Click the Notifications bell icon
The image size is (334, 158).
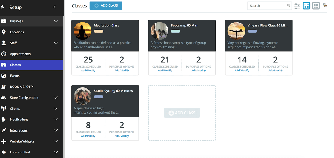click(4, 119)
